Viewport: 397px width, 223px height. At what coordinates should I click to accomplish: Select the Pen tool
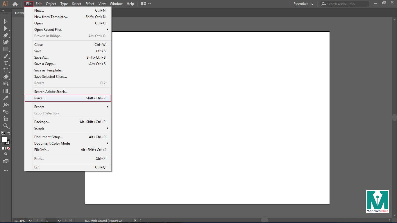pyautogui.click(x=6, y=35)
